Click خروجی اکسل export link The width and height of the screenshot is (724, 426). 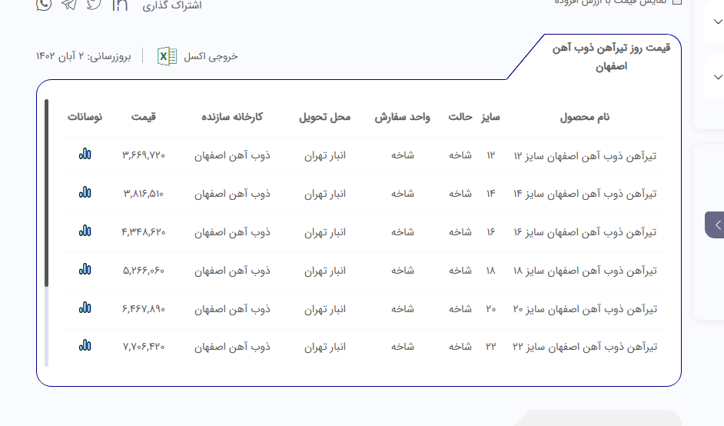(211, 56)
